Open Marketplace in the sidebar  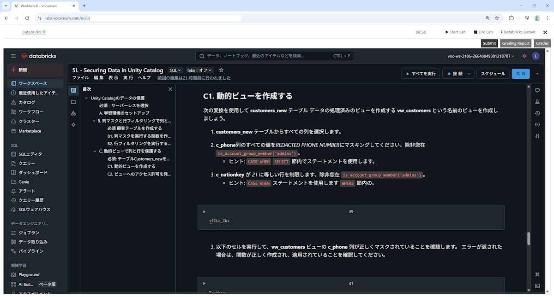pyautogui.click(x=36, y=131)
